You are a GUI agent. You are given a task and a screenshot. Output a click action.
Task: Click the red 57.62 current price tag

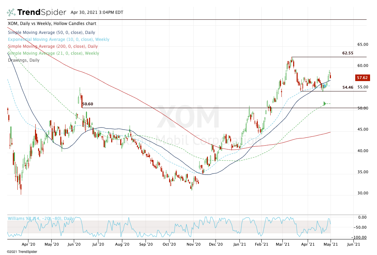point(362,78)
